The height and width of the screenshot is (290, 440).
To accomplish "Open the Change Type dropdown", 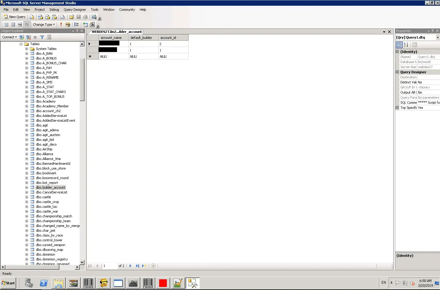I will click(44, 25).
